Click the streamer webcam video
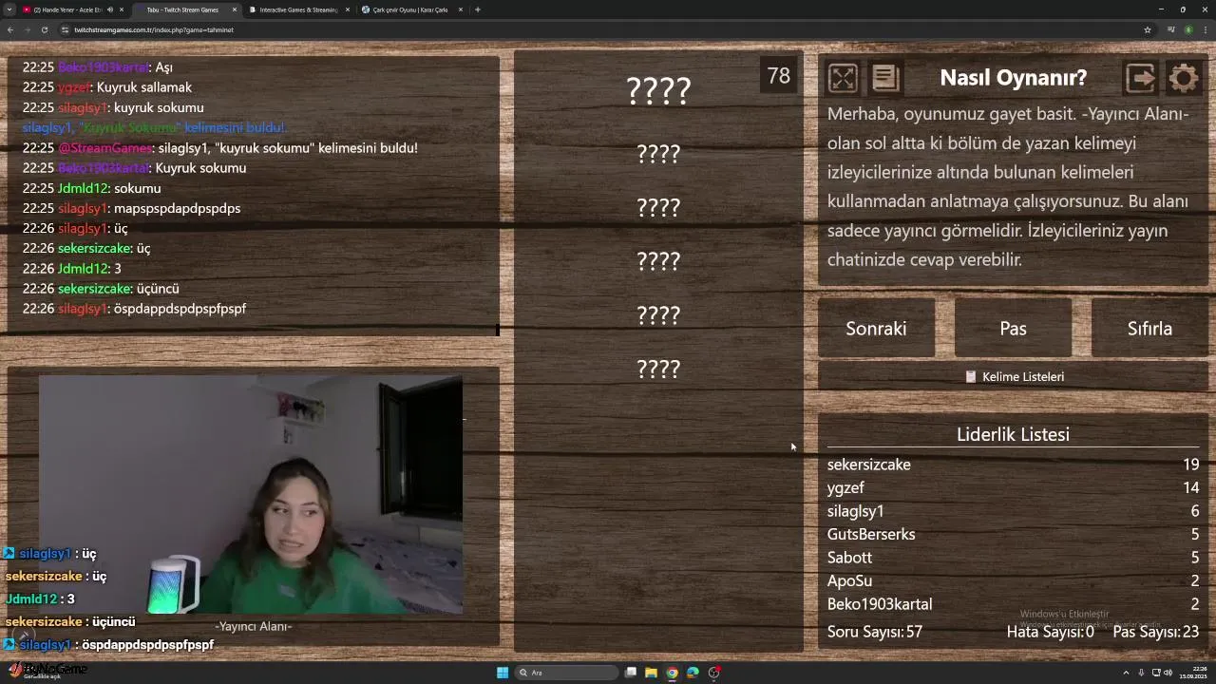The height and width of the screenshot is (684, 1216). [x=251, y=494]
